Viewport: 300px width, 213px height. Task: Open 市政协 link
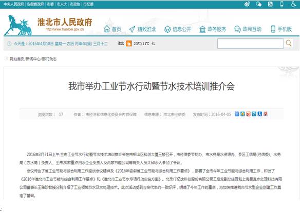tap(75, 4)
